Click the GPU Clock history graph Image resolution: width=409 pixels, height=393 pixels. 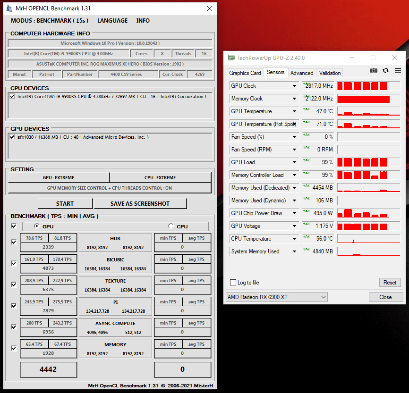[368, 86]
